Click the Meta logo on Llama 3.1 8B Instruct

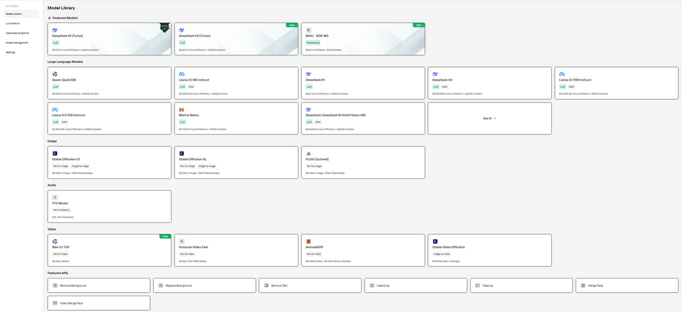(x=181, y=74)
